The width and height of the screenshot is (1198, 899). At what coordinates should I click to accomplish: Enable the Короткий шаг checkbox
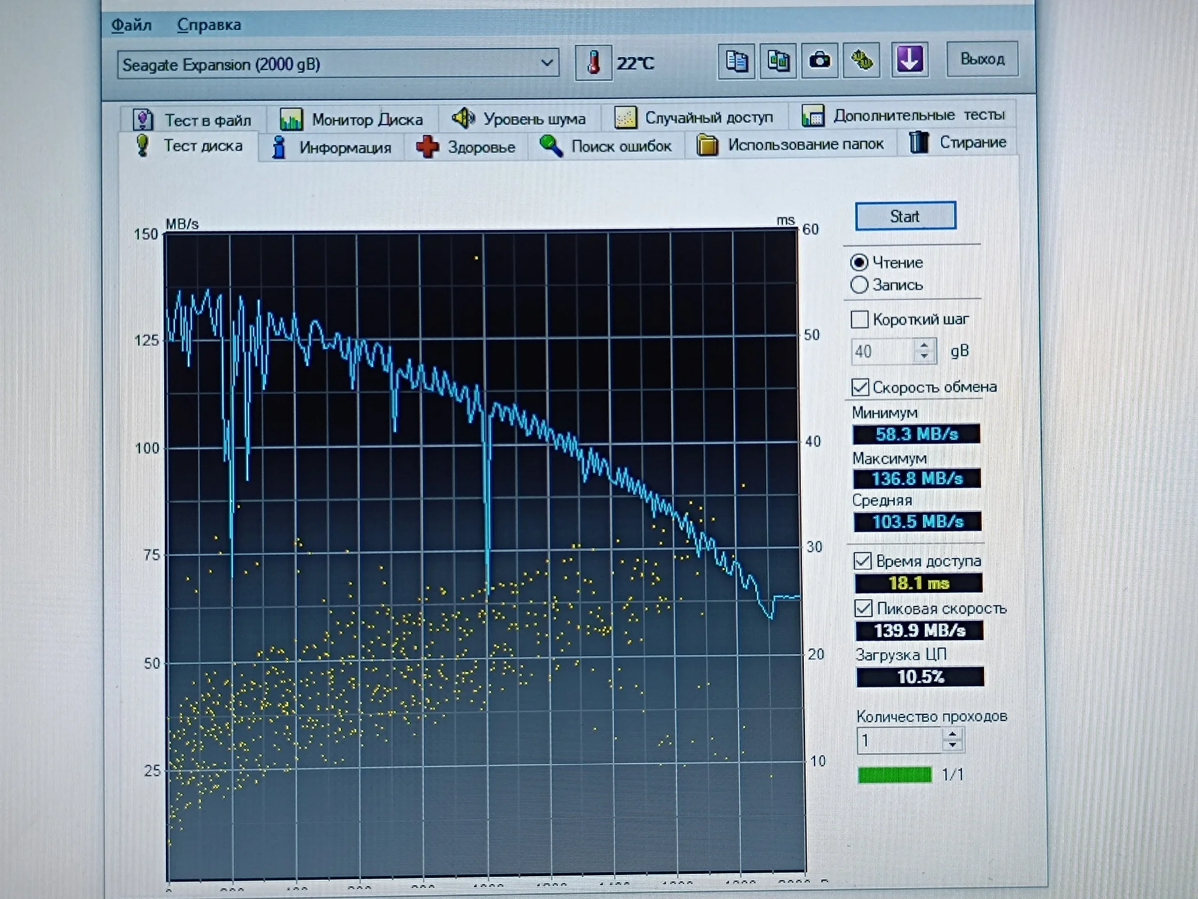[x=860, y=319]
